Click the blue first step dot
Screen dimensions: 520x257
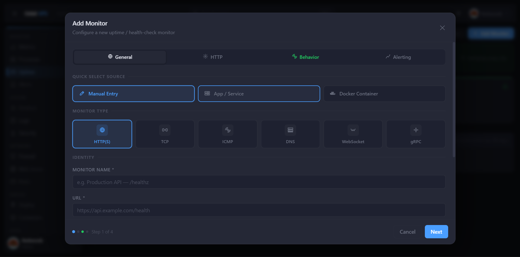[x=73, y=232]
